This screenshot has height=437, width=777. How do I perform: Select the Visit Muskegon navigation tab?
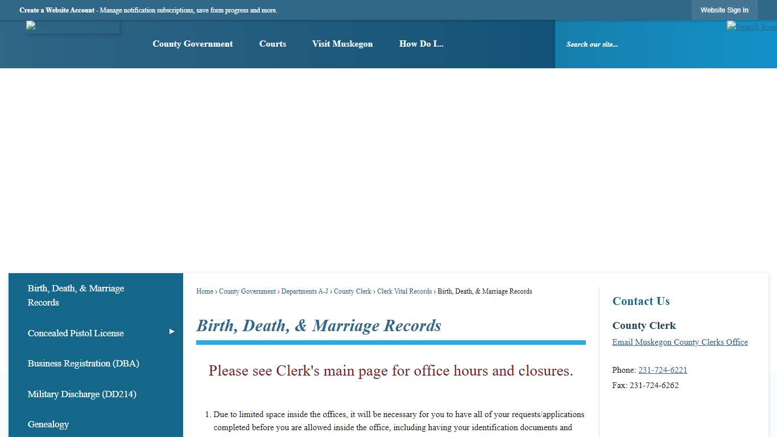342,44
